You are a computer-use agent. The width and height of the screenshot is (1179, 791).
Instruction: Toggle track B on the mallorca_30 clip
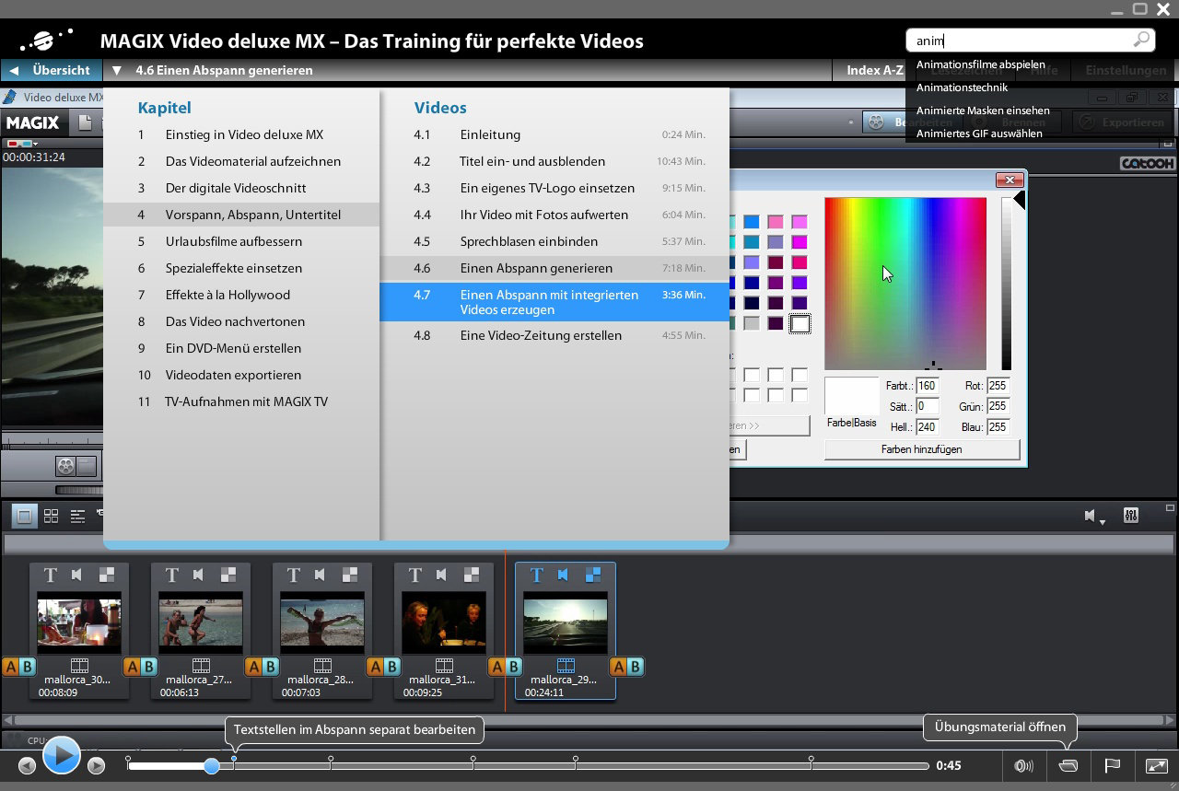coord(29,666)
